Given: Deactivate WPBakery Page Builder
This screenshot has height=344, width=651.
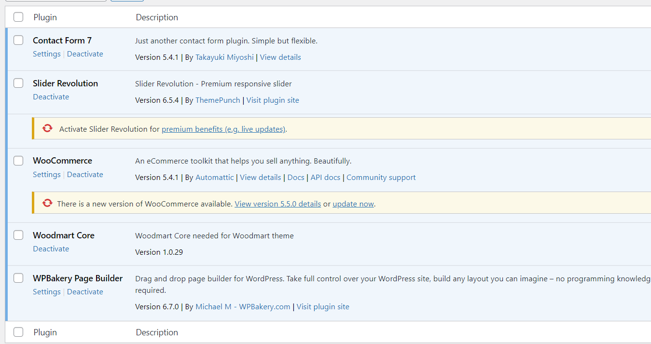Looking at the screenshot, I should 85,292.
